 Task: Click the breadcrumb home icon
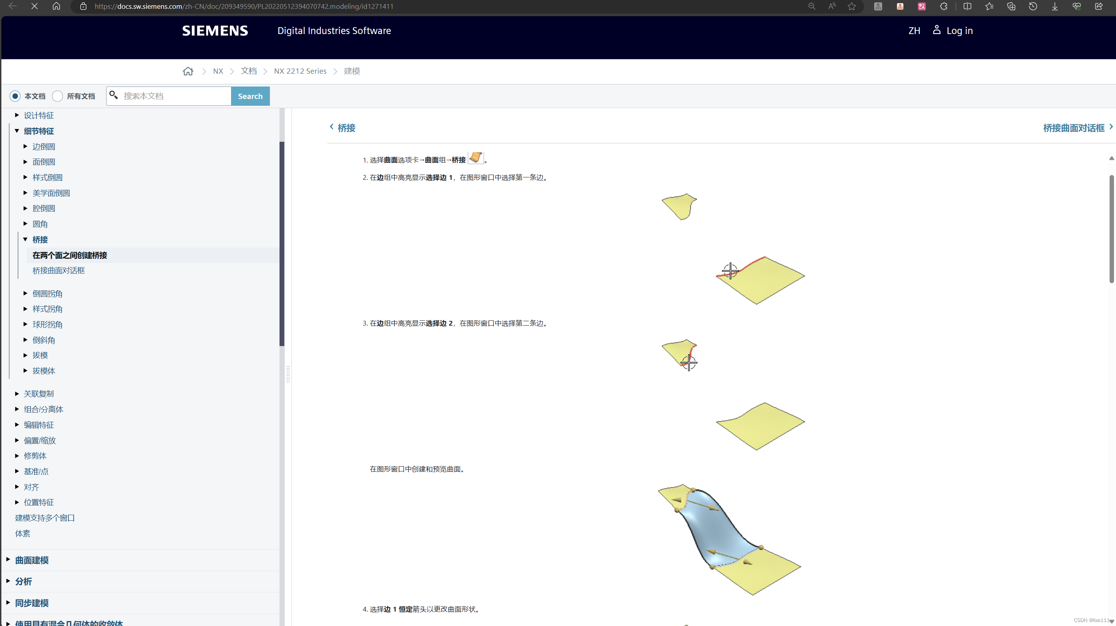point(187,71)
